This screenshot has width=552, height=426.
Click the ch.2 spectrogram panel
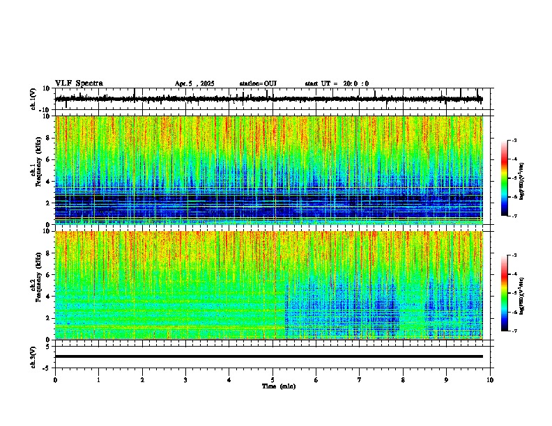coord(269,285)
